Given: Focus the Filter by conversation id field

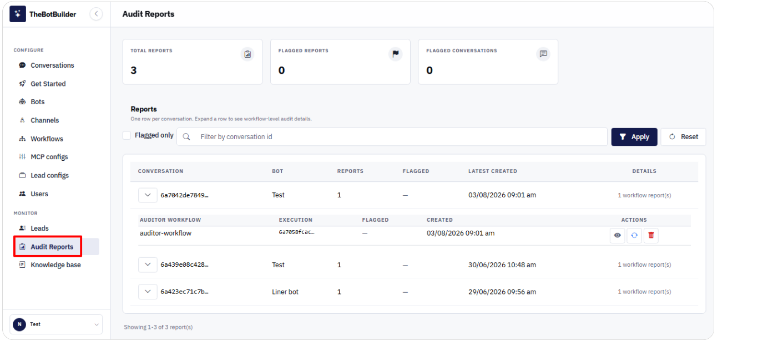Looking at the screenshot, I should [392, 137].
